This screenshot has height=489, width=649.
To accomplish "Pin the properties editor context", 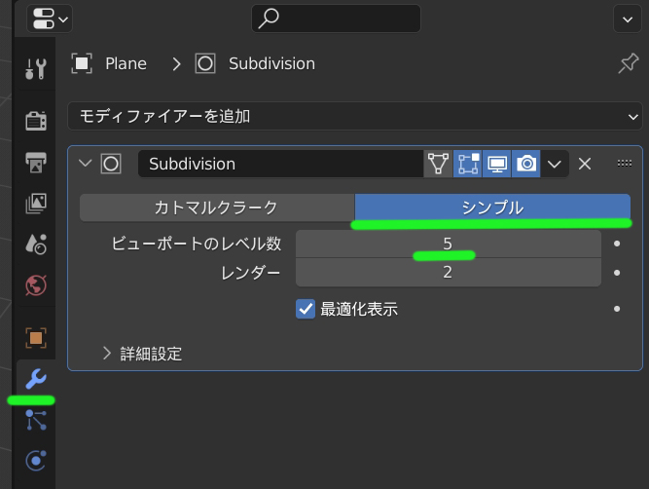I will (629, 63).
